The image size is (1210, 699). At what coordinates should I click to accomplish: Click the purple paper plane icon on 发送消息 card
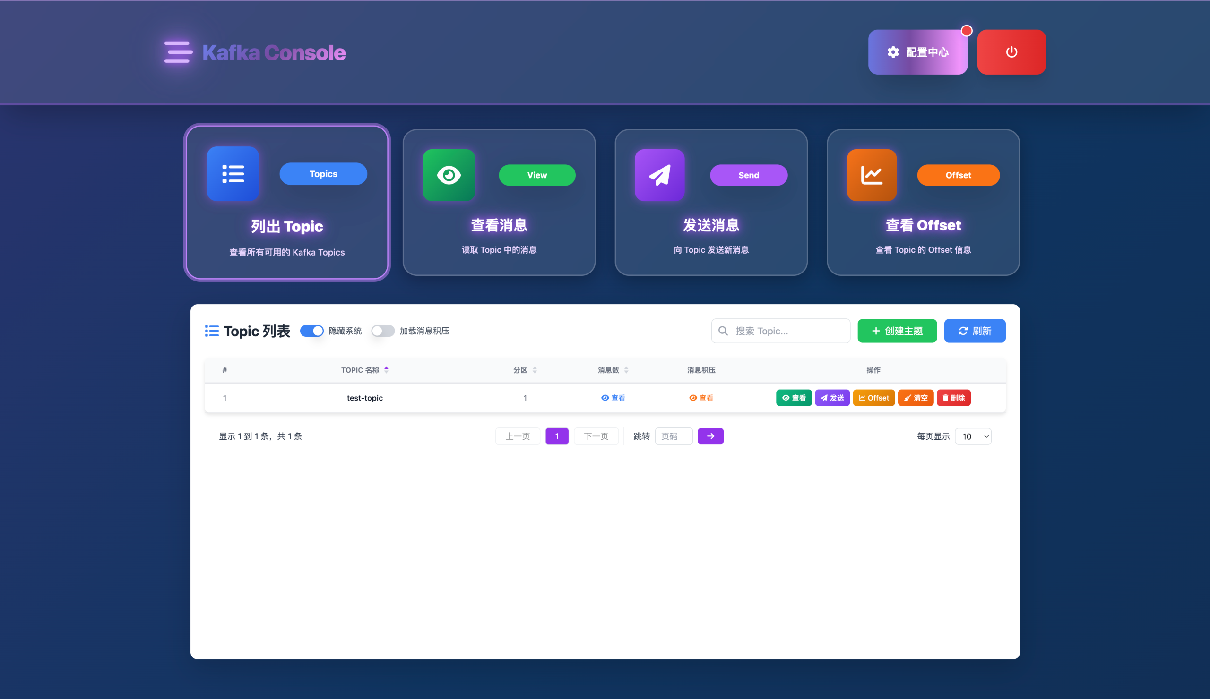coord(660,175)
